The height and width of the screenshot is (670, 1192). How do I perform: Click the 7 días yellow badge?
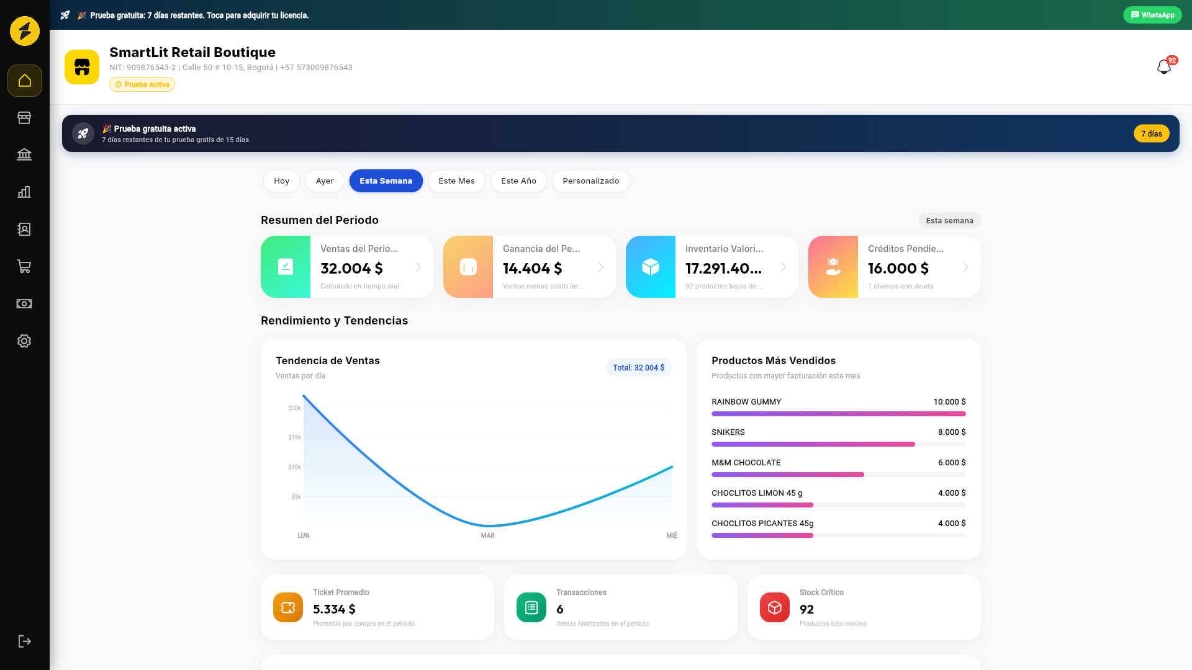1152,133
